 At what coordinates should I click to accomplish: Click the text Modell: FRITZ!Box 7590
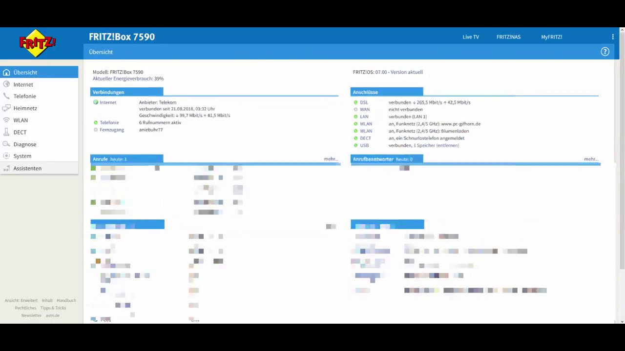tap(118, 72)
